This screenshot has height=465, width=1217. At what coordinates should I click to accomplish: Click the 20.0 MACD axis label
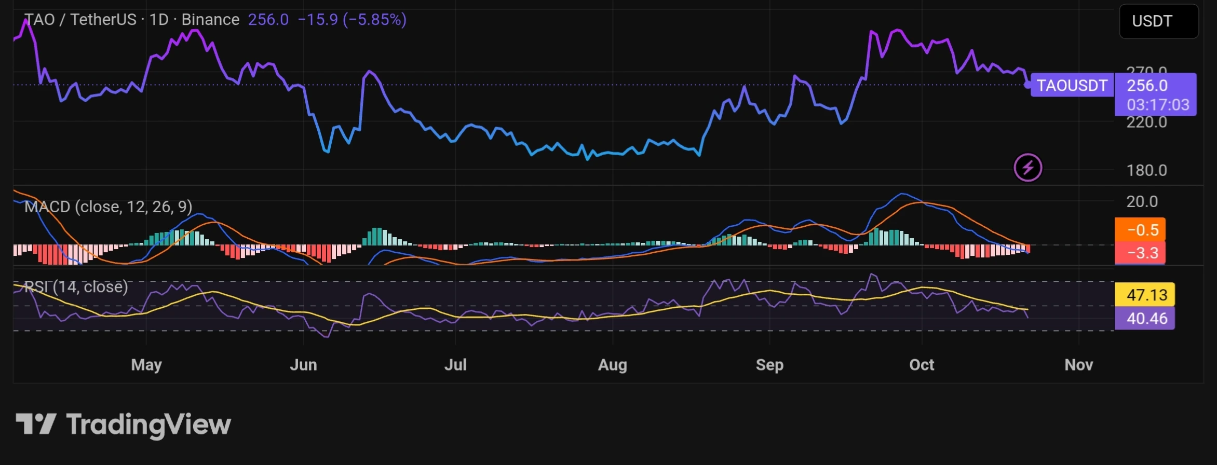point(1142,201)
